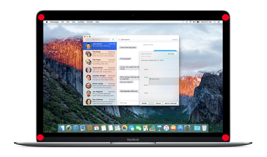The image size is (267, 157).
Task: Open Maps icon in the Dock
Action: [118, 128]
